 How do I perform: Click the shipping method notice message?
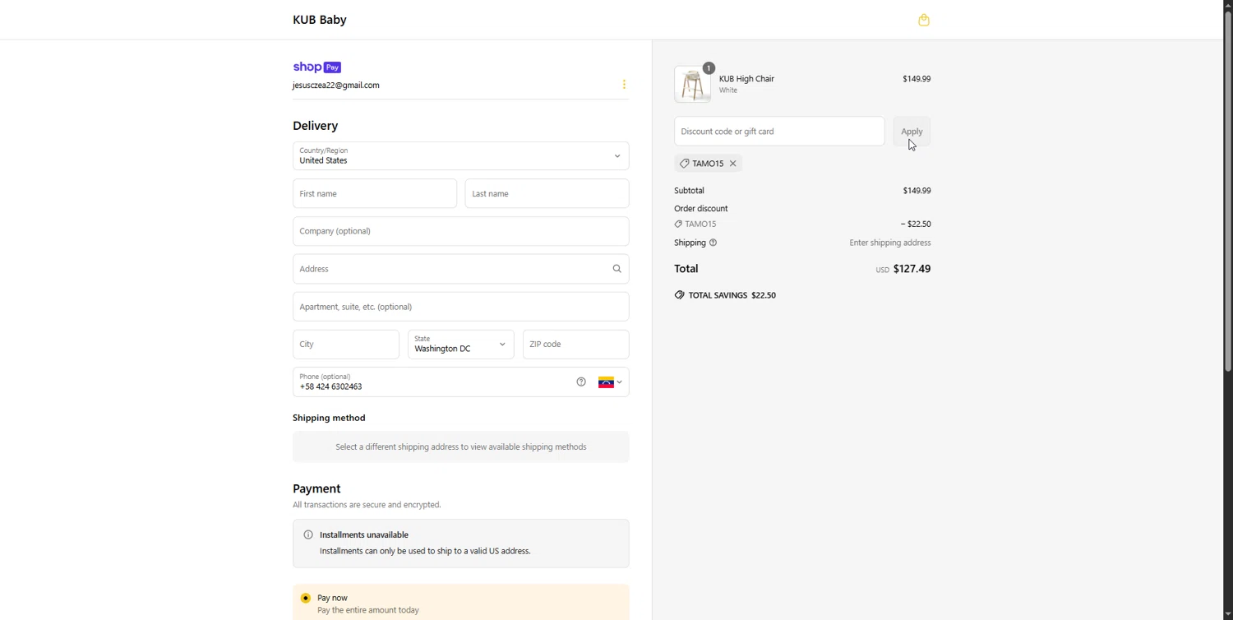461,447
